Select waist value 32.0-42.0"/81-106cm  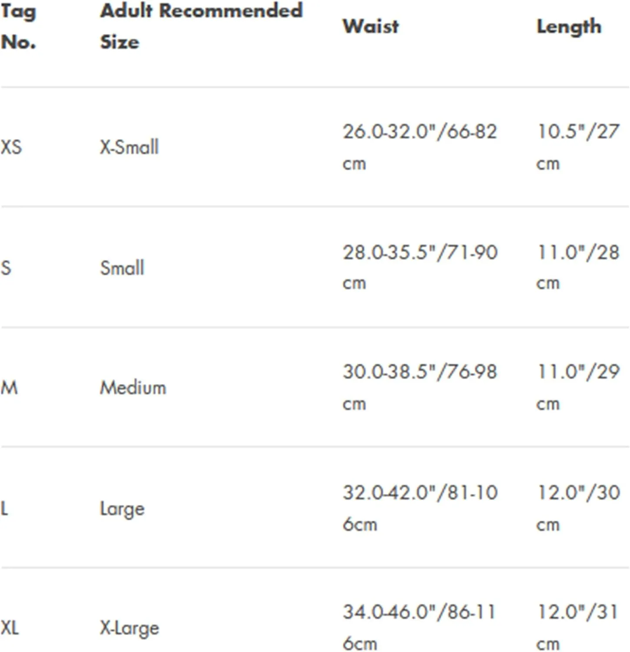tap(420, 508)
